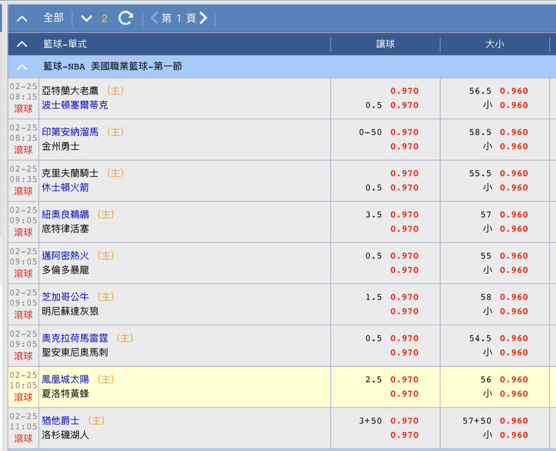Bet over 55.5 at 0.960
Viewport: 556px width, 451px height.
tap(514, 174)
